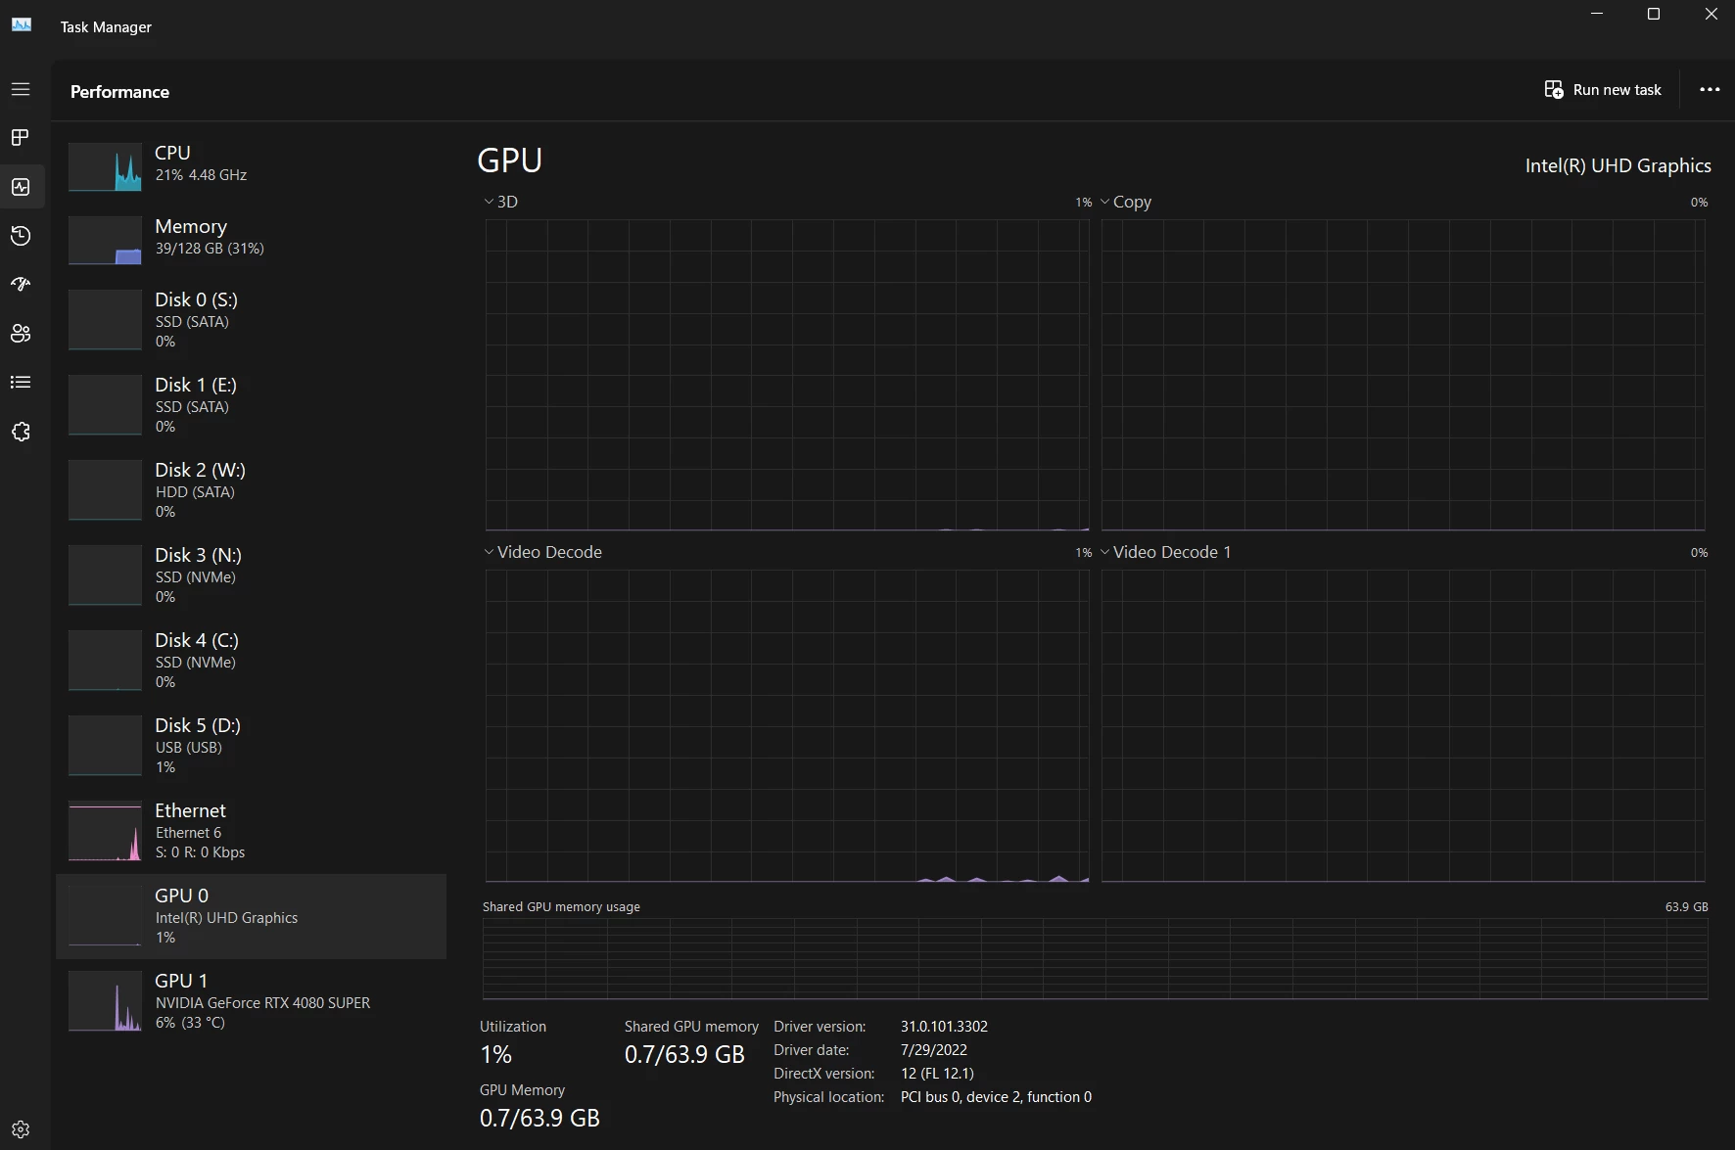This screenshot has width=1735, height=1150.
Task: Select the GPU 0 mini usage graph
Action: tap(105, 916)
